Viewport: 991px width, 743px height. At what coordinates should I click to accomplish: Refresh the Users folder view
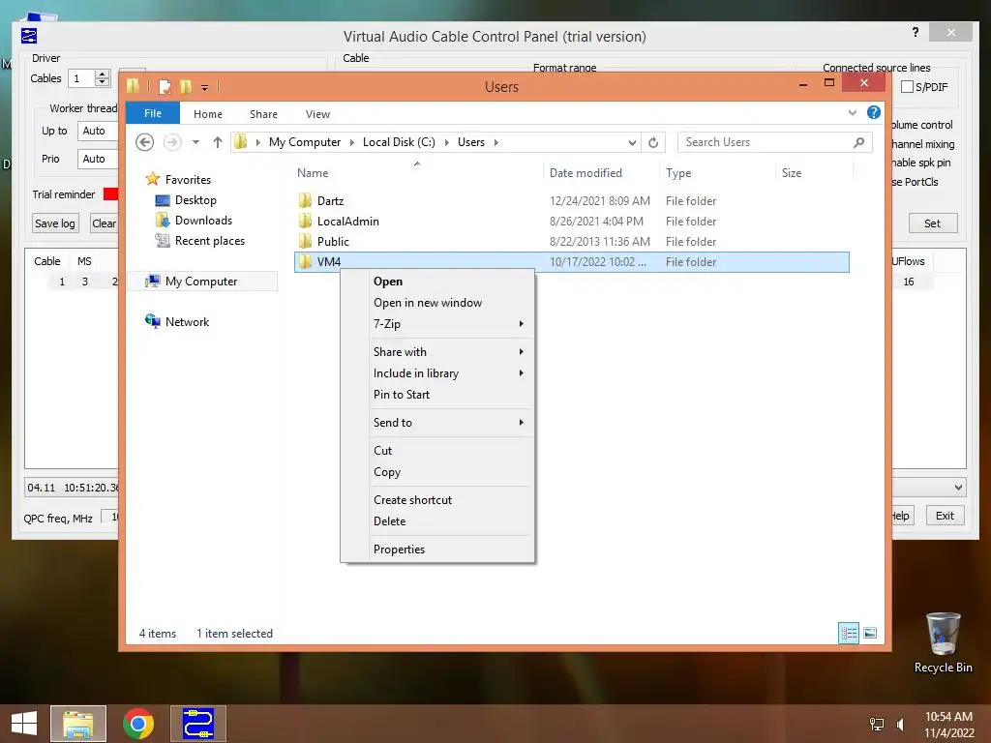[x=653, y=142]
